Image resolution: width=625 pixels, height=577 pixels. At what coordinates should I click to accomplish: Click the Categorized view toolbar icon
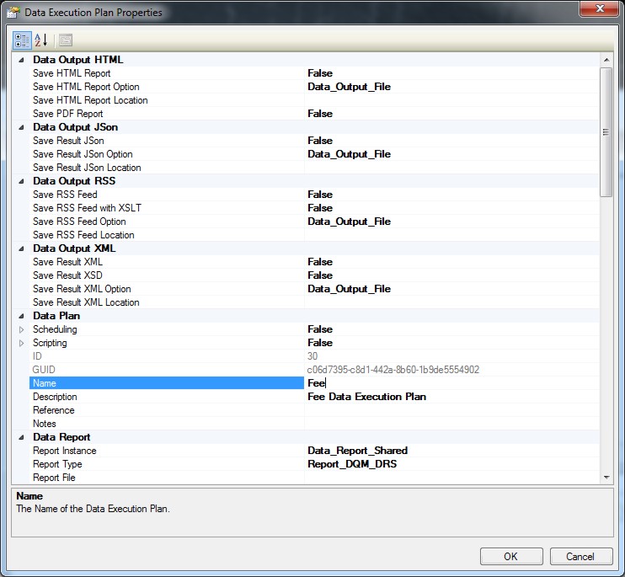(22, 40)
